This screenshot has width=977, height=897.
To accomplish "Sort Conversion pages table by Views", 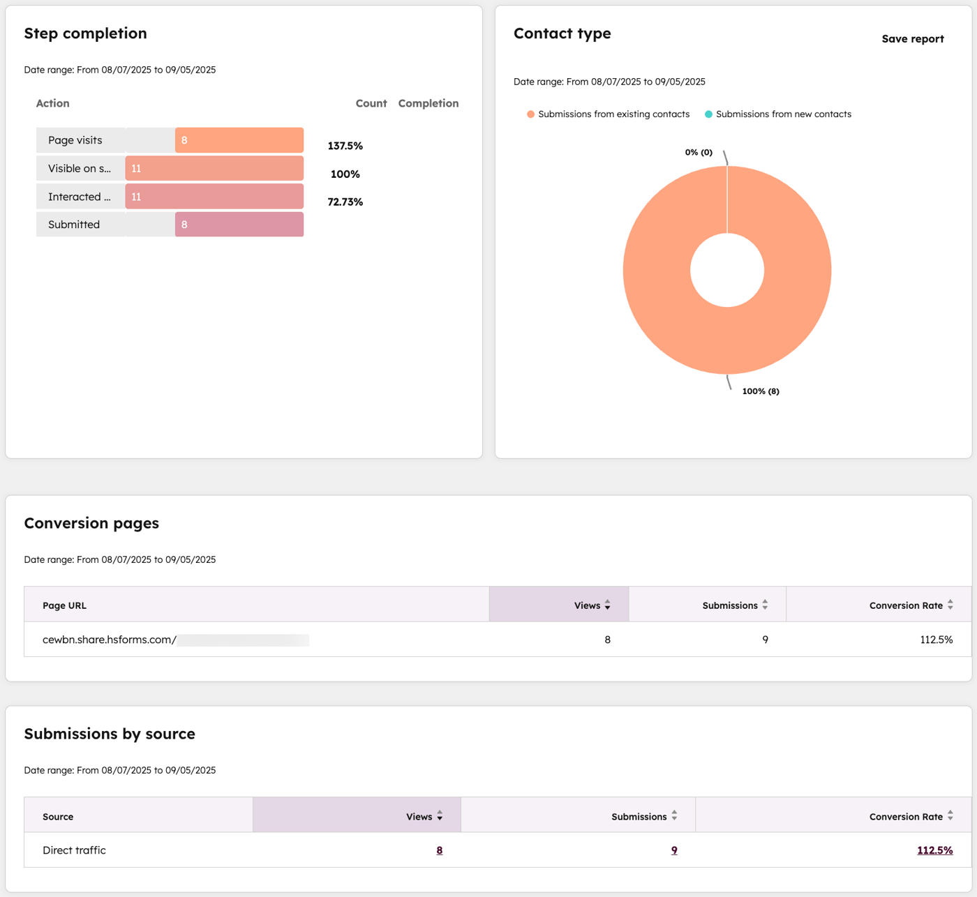I will pyautogui.click(x=607, y=604).
